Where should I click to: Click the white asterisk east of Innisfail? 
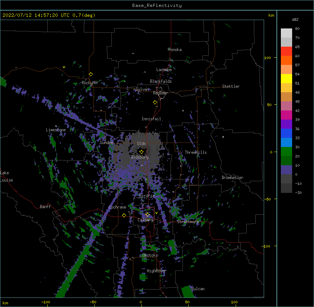tap(183, 110)
